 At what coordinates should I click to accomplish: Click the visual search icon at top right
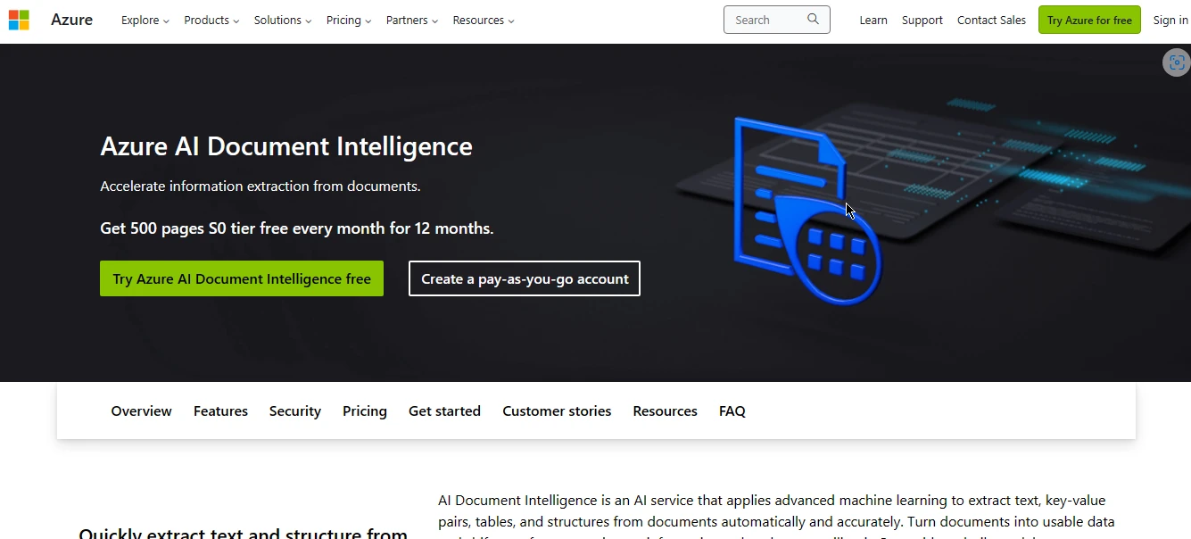(1177, 62)
